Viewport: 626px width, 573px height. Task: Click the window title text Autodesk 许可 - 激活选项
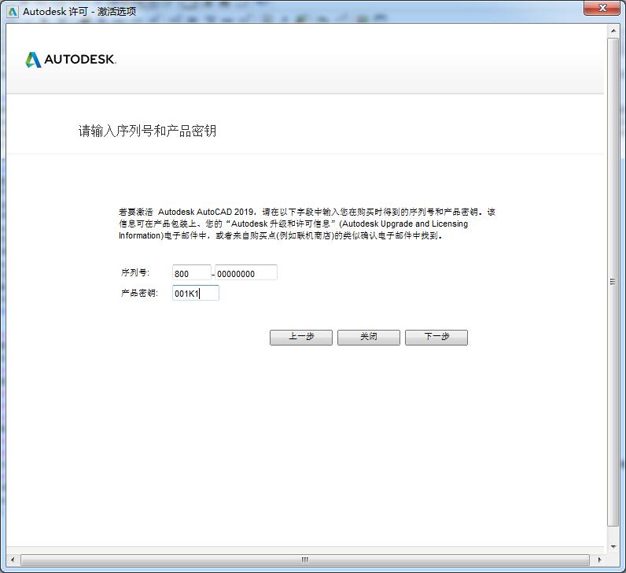point(79,12)
